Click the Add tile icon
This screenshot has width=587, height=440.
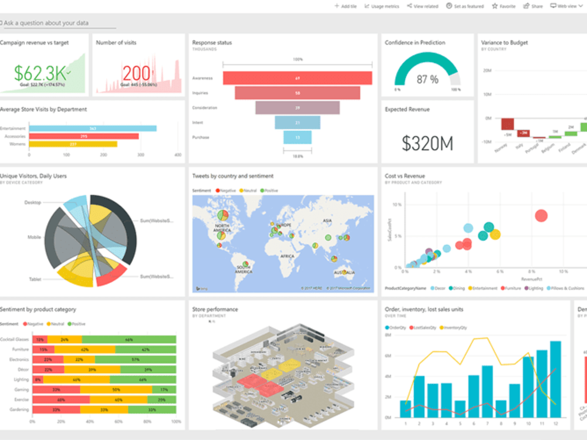pyautogui.click(x=338, y=6)
